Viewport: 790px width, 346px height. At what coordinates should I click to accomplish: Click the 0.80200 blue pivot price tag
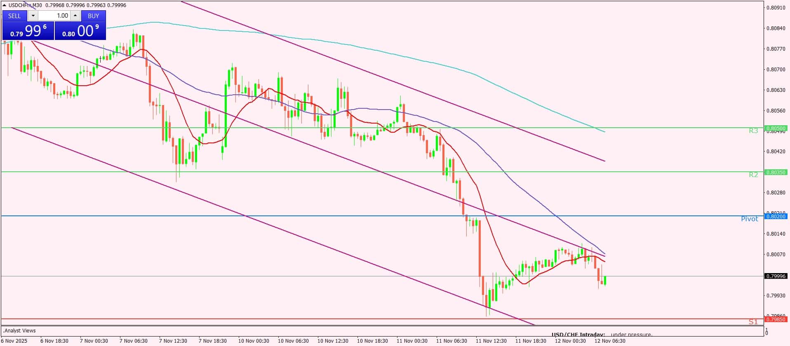776,216
